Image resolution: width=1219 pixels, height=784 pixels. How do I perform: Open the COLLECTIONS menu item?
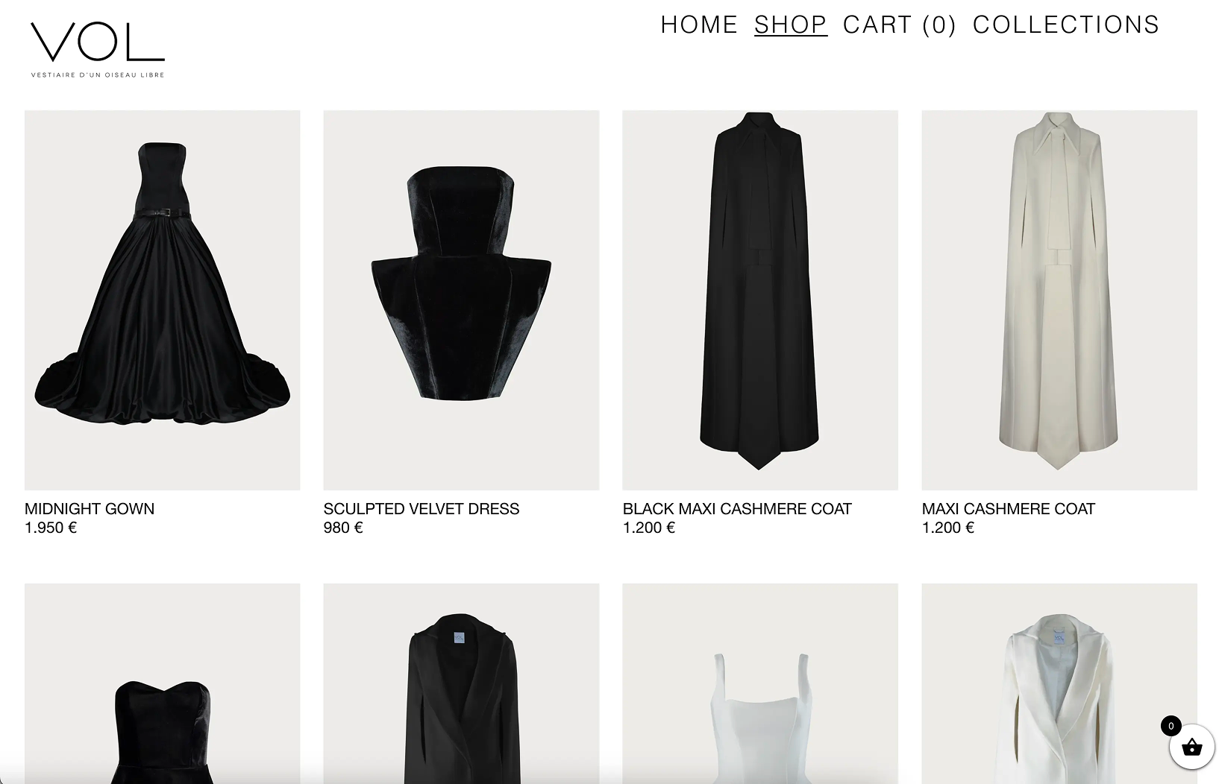point(1065,25)
